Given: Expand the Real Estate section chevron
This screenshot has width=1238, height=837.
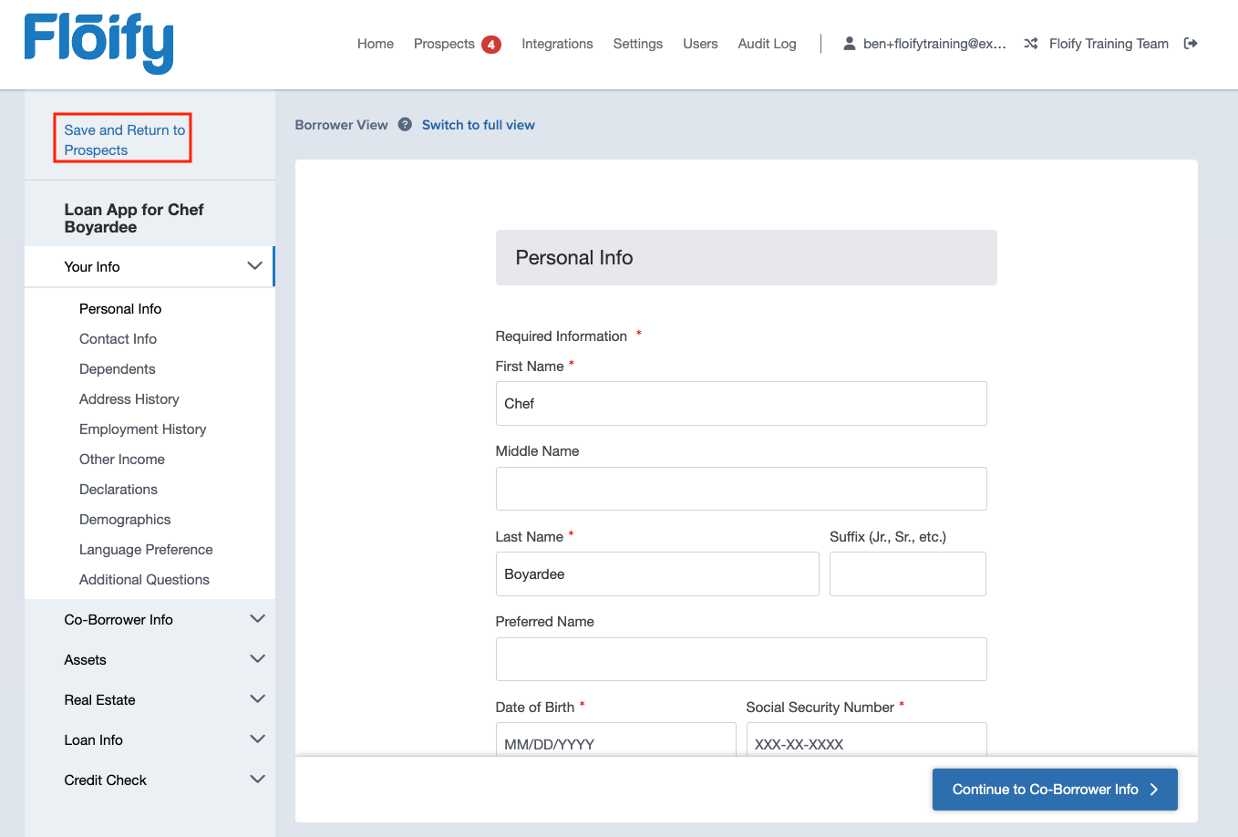Looking at the screenshot, I should (x=257, y=699).
